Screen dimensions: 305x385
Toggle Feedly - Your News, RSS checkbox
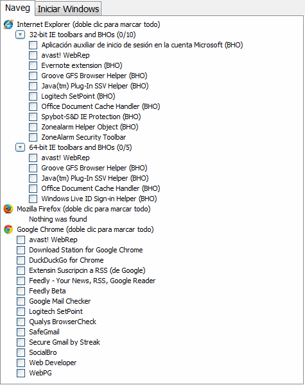pyautogui.click(x=21, y=281)
